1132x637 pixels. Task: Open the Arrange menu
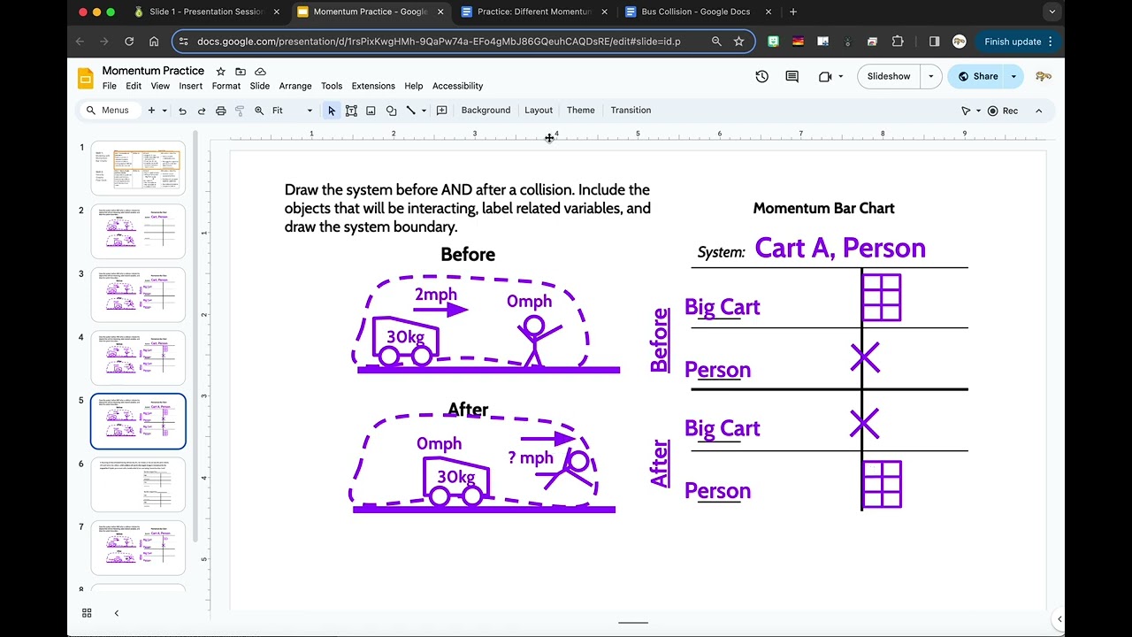pos(295,86)
